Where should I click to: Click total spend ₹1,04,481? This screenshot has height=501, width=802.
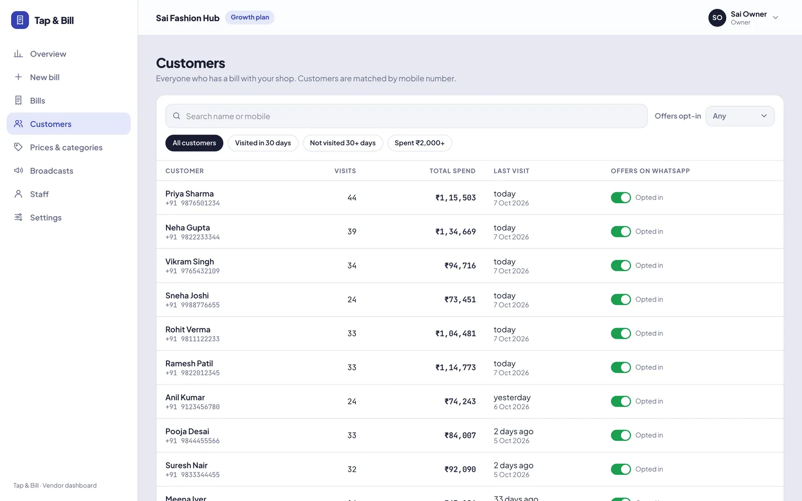point(455,334)
